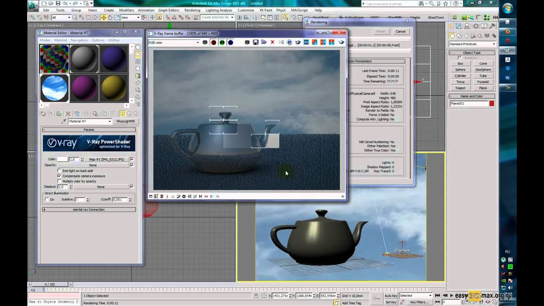Collapse the Params rollout
The height and width of the screenshot is (306, 544).
[x=89, y=130]
